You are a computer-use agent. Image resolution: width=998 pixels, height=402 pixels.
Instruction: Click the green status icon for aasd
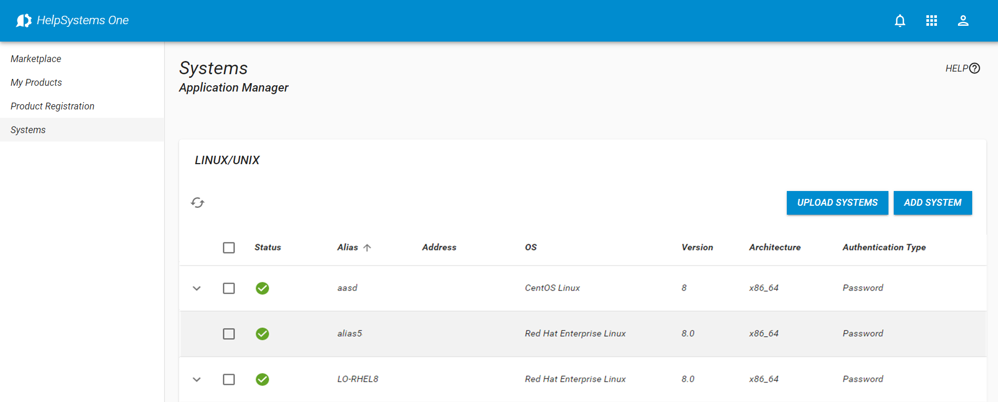tap(262, 288)
